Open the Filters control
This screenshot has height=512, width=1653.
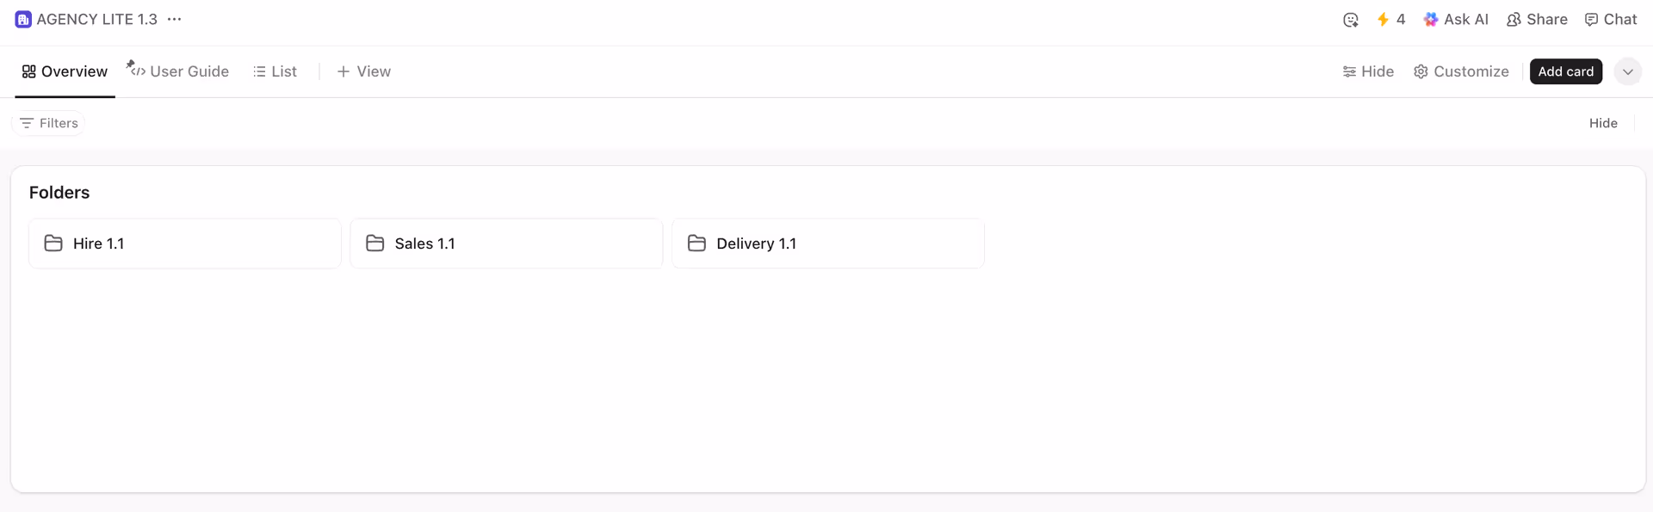pyautogui.click(x=49, y=123)
